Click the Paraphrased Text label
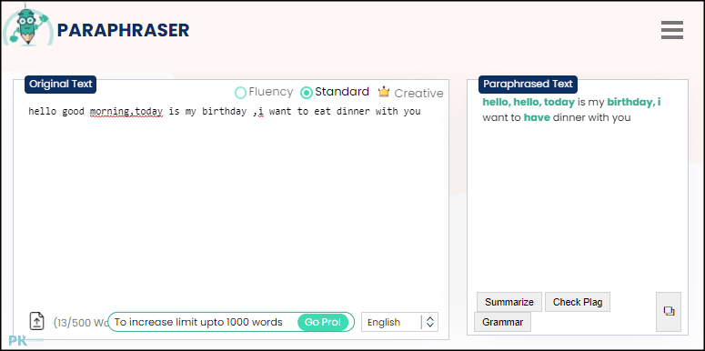The width and height of the screenshot is (705, 351). pos(528,84)
